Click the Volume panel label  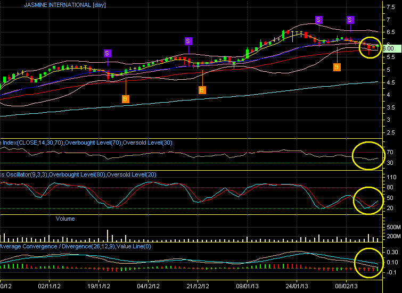(x=65, y=219)
